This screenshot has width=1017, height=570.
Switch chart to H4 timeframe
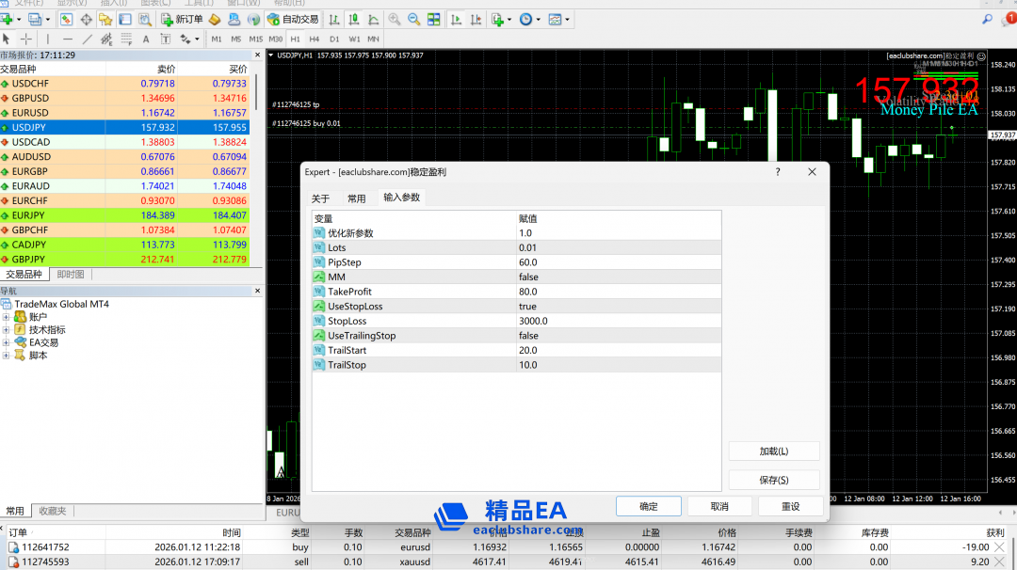[x=315, y=39]
